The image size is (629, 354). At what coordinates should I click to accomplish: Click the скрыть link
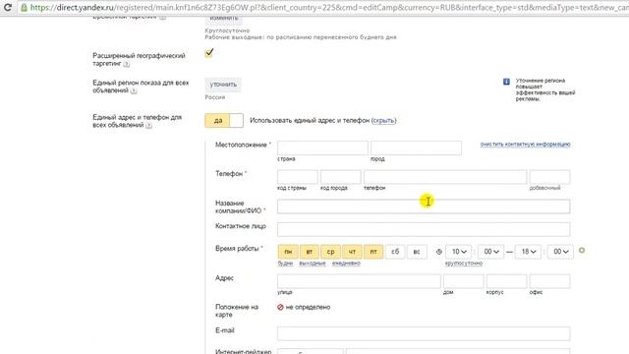(384, 120)
